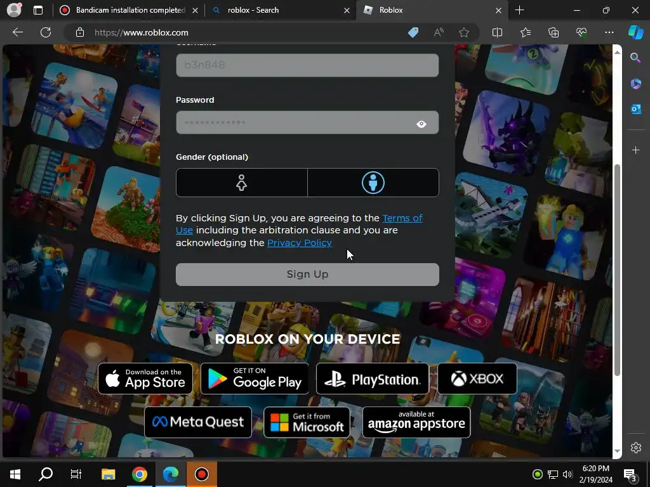Open the XBOX badge
This screenshot has height=487, width=650.
pyautogui.click(x=477, y=379)
